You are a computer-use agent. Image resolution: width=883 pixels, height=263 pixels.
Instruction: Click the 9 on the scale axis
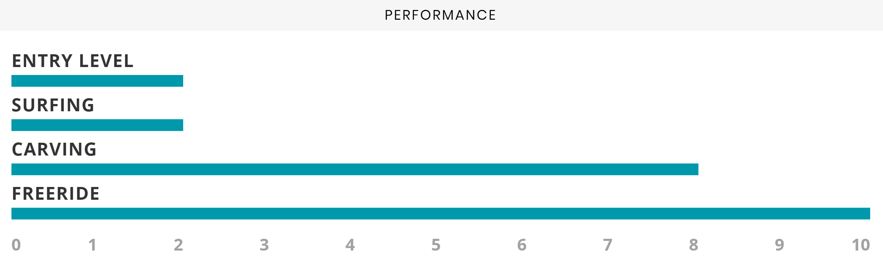click(x=779, y=245)
